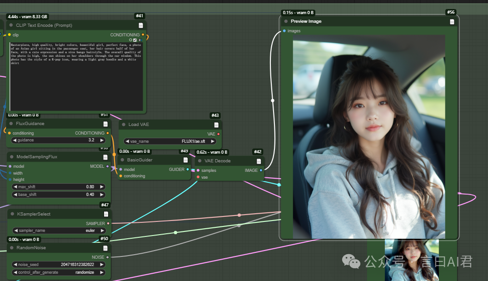Image resolution: width=488 pixels, height=281 pixels.
Task: Open the control_after_generate randomize dropdown
Action: pyautogui.click(x=59, y=272)
